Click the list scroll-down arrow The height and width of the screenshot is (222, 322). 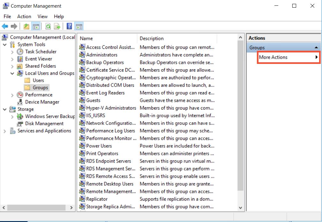pyautogui.click(x=241, y=208)
